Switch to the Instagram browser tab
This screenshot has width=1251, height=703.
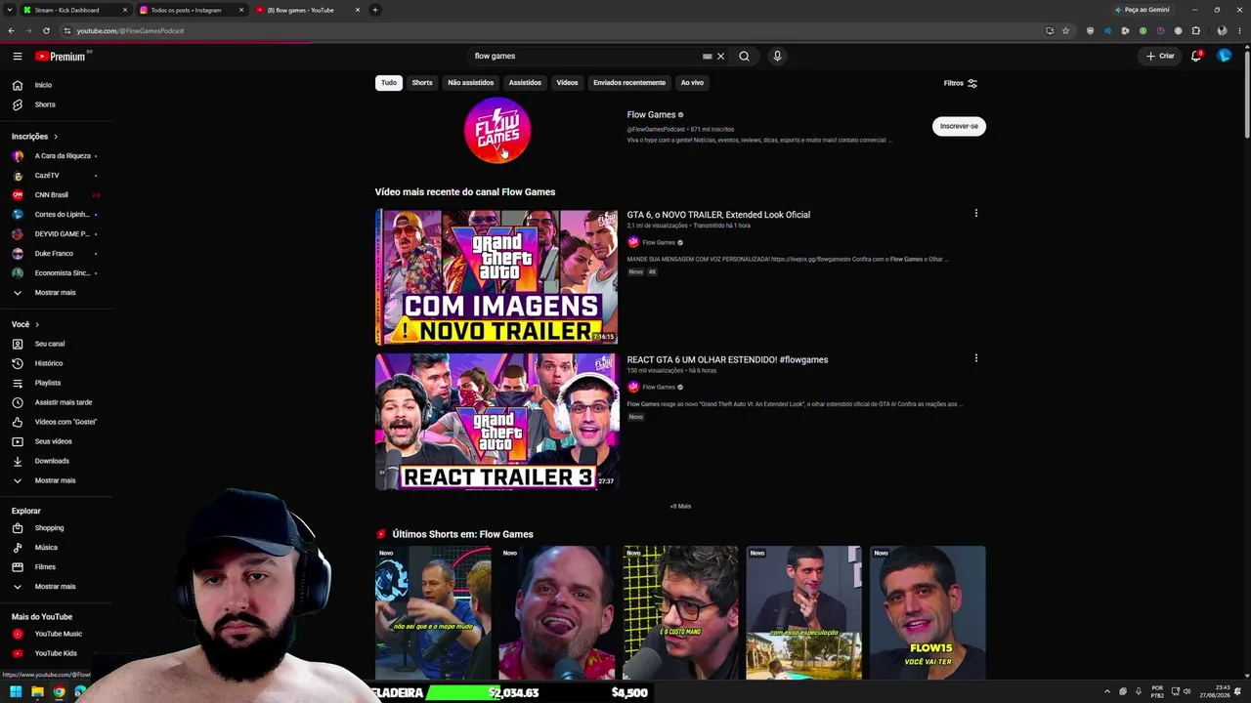191,10
